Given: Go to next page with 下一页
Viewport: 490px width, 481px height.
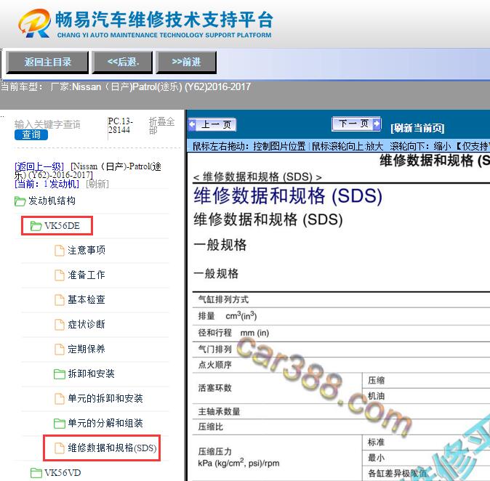Looking at the screenshot, I should click(356, 124).
